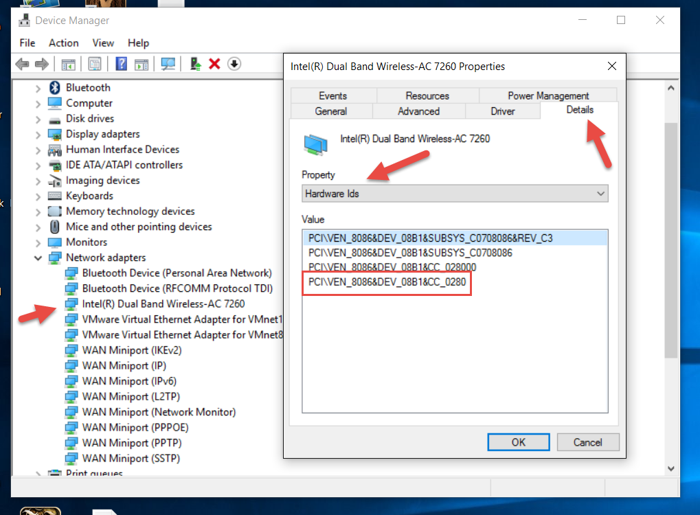Screen dimensions: 700x515
Task: Click the red X uninstall device icon
Action: point(213,63)
